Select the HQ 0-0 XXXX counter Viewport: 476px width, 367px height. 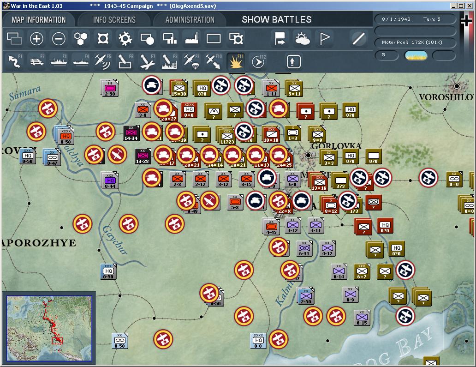[258, 341]
